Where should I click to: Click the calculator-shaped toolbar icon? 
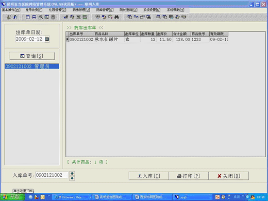[53, 17]
